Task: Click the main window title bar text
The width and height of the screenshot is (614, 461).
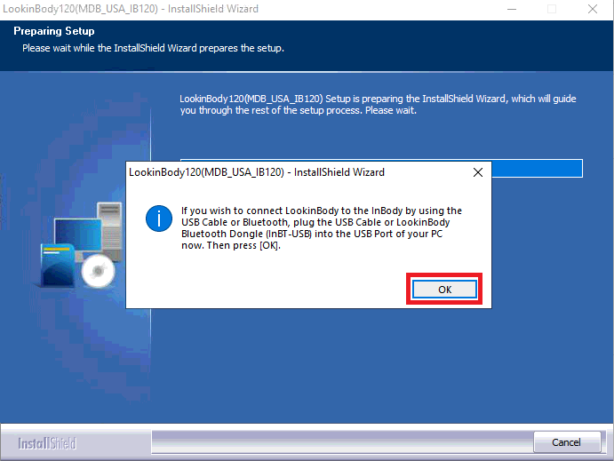Action: click(131, 9)
